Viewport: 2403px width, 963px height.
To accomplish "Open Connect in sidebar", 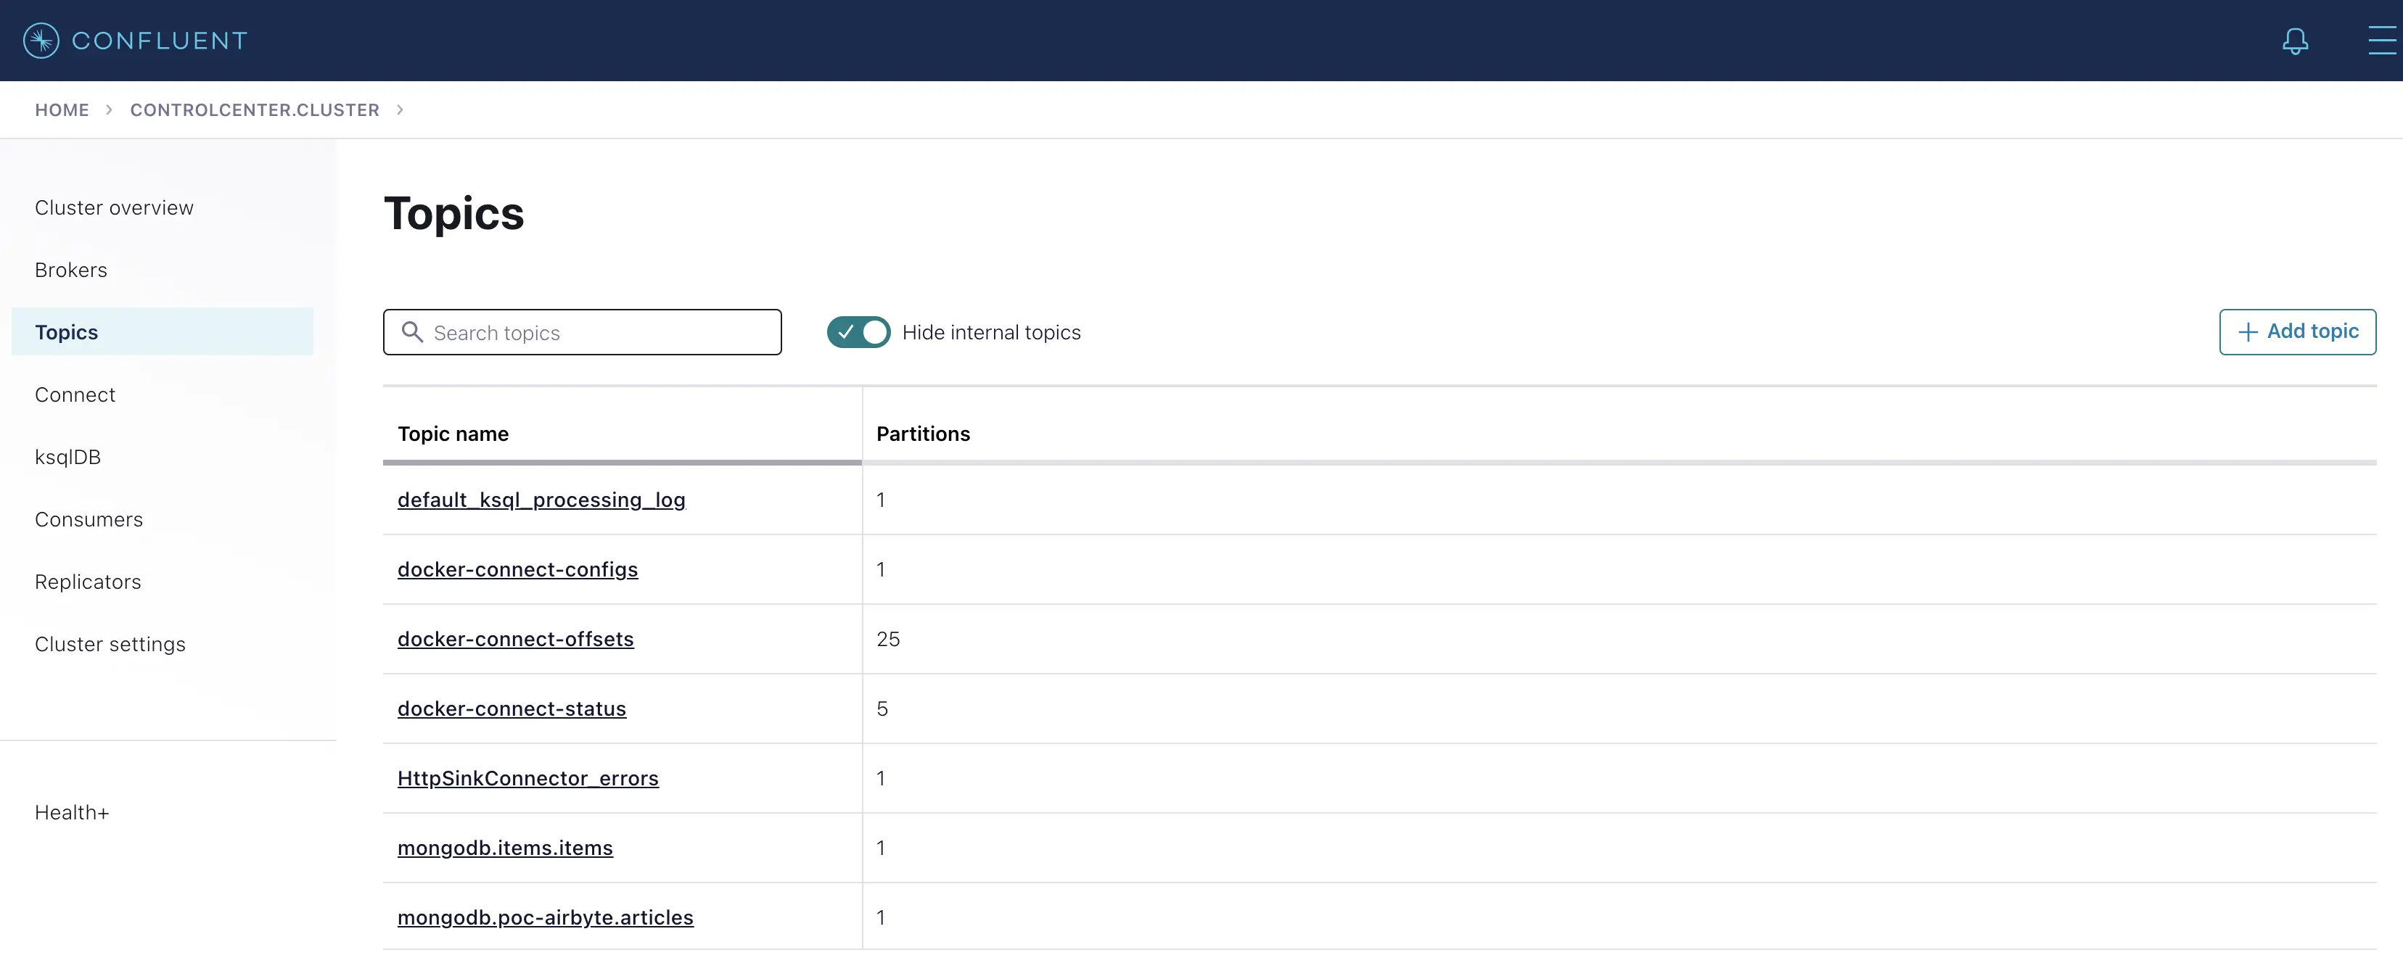I will click(x=75, y=395).
